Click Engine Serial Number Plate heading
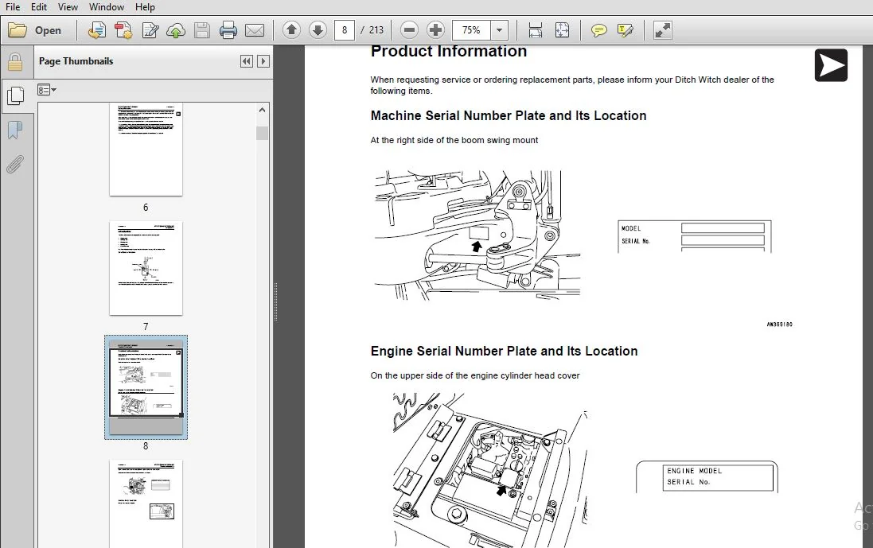This screenshot has width=873, height=548. (504, 351)
